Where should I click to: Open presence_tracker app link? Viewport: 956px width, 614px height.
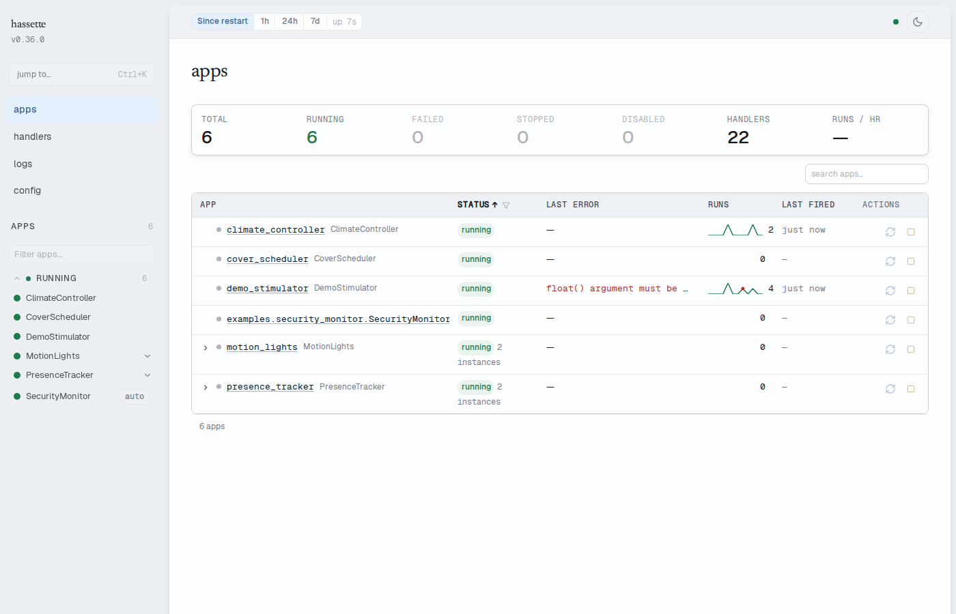tap(270, 387)
